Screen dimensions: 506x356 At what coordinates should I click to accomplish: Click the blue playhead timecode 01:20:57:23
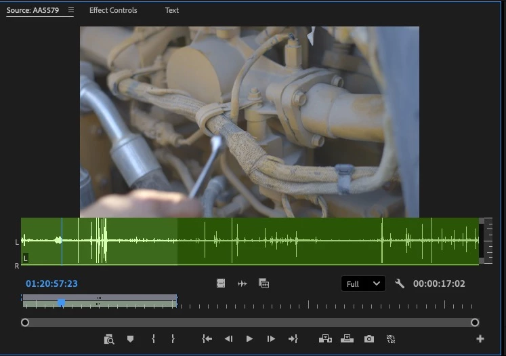(x=51, y=283)
